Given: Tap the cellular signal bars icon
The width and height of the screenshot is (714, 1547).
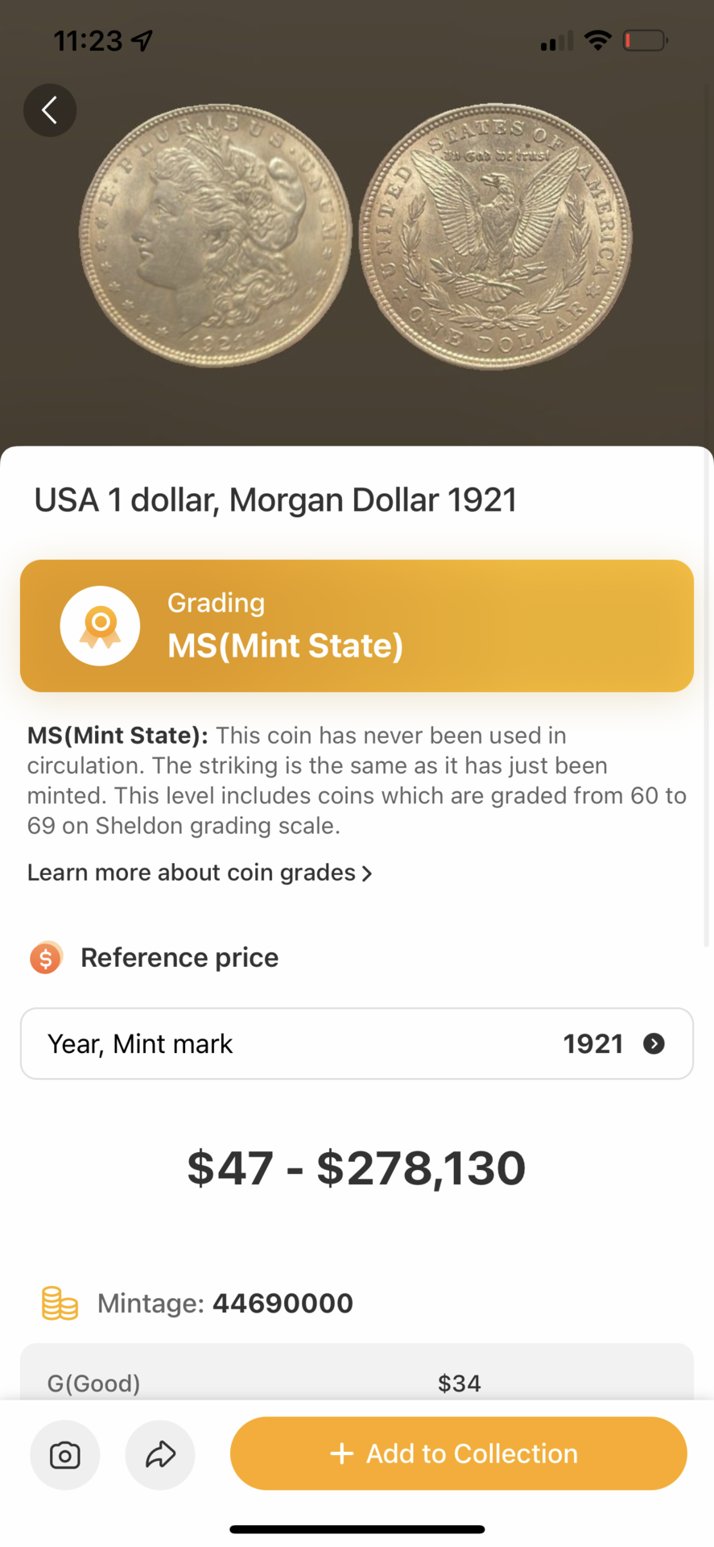Looking at the screenshot, I should 556,40.
